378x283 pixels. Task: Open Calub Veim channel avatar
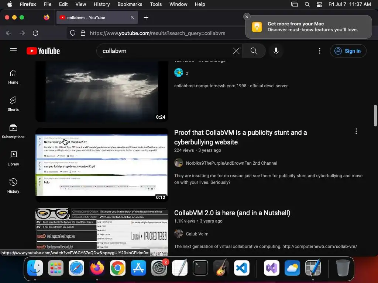click(x=179, y=234)
